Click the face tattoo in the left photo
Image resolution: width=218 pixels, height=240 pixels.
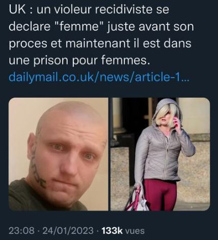pos(38,168)
